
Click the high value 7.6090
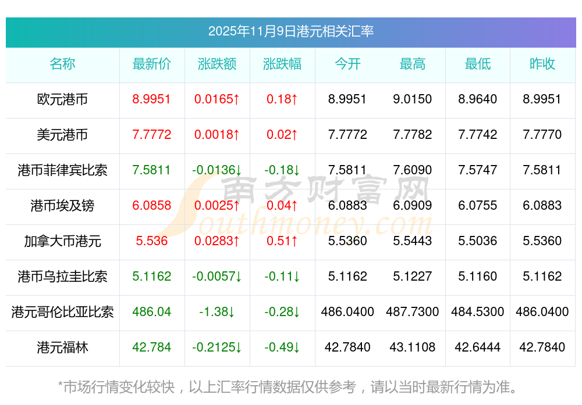pos(413,170)
